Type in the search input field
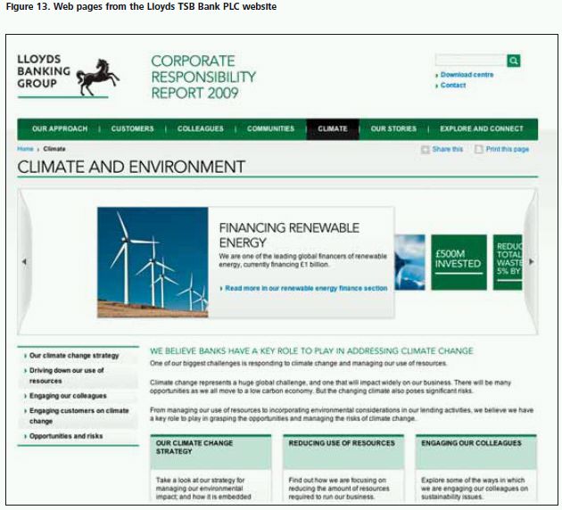Screen dimensions: 562x510 tap(470, 61)
